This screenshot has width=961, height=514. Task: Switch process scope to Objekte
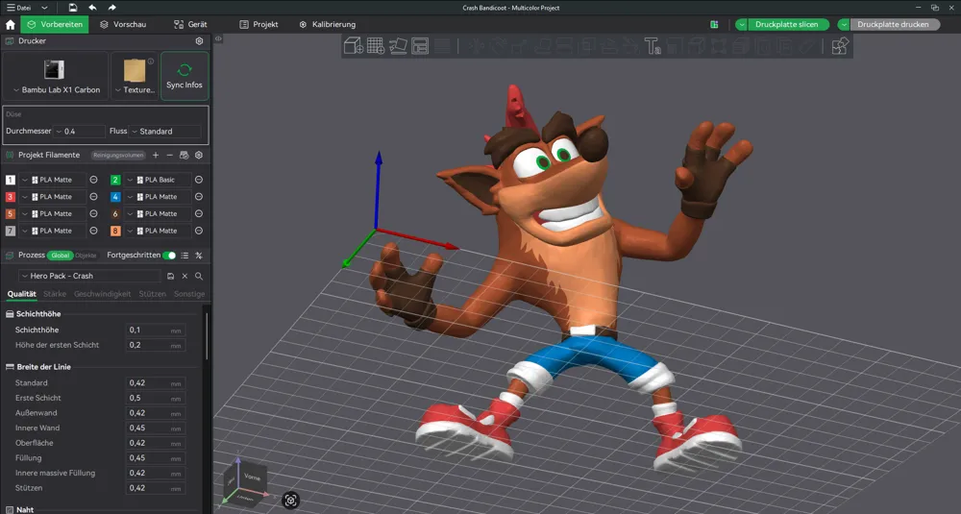point(86,256)
